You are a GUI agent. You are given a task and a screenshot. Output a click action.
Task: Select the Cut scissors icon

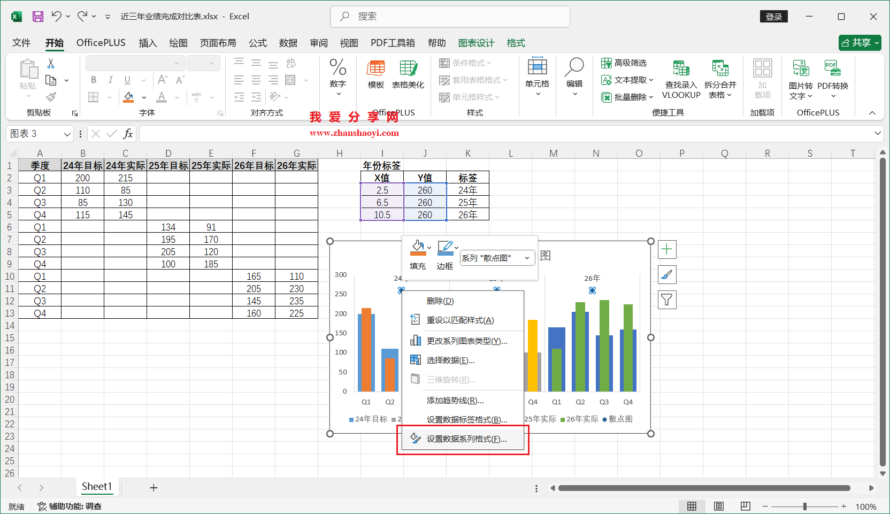[51, 63]
